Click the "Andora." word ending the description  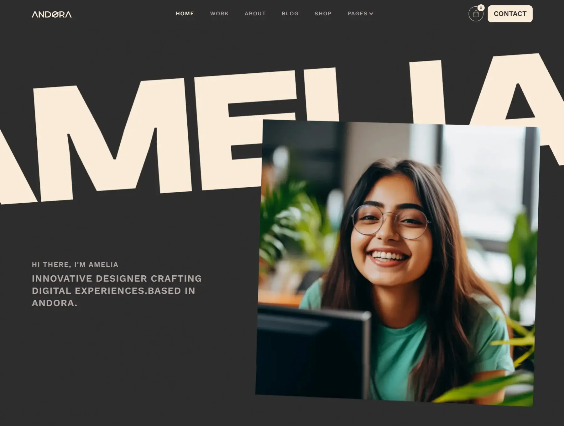(x=55, y=303)
